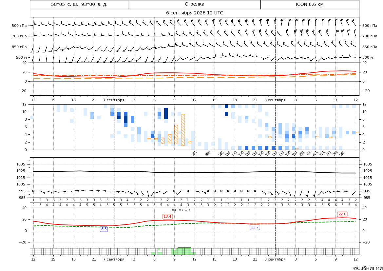
Task: Click the green precipitation bar at bottom strip
Action: (184, 251)
